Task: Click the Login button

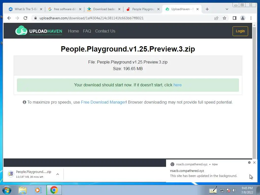Action: [x=240, y=31]
